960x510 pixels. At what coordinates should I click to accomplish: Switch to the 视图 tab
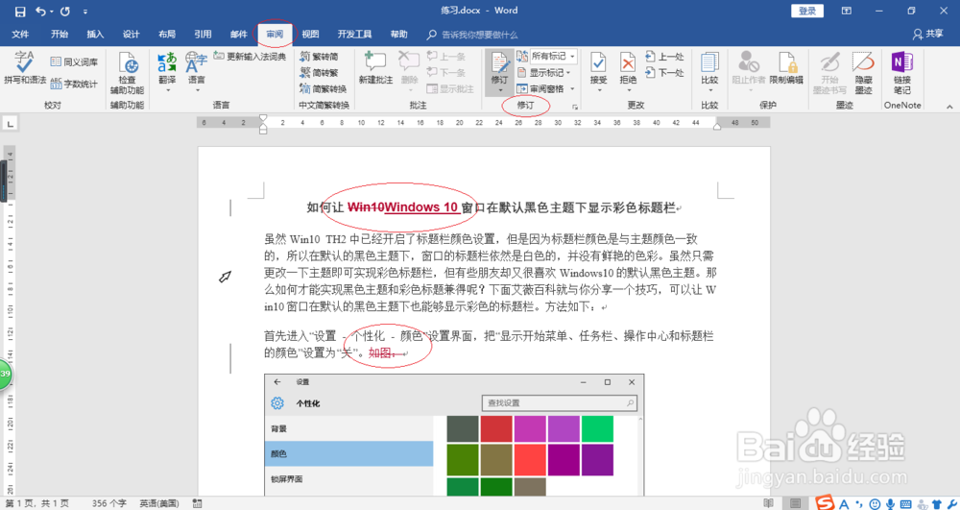click(310, 35)
